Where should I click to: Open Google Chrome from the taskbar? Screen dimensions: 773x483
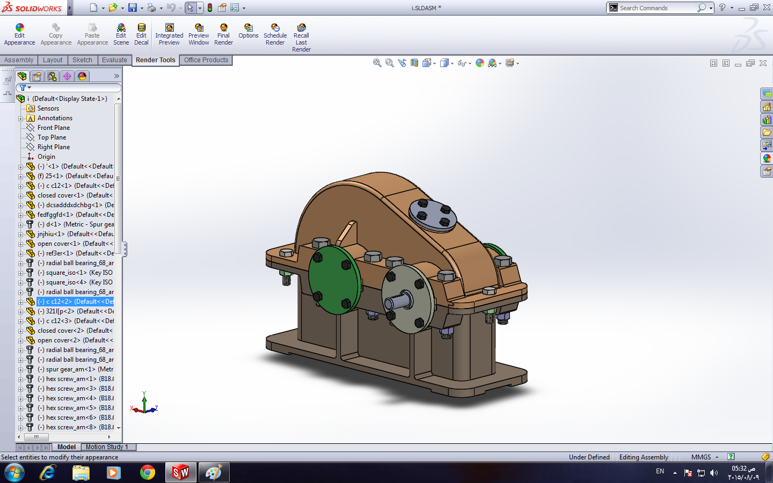click(148, 473)
